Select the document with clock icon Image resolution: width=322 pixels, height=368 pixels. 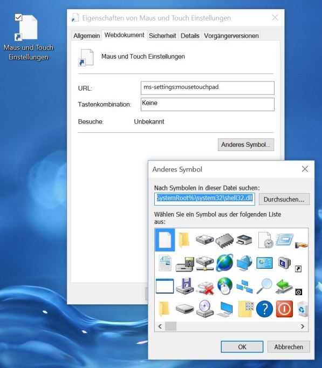[x=265, y=240]
